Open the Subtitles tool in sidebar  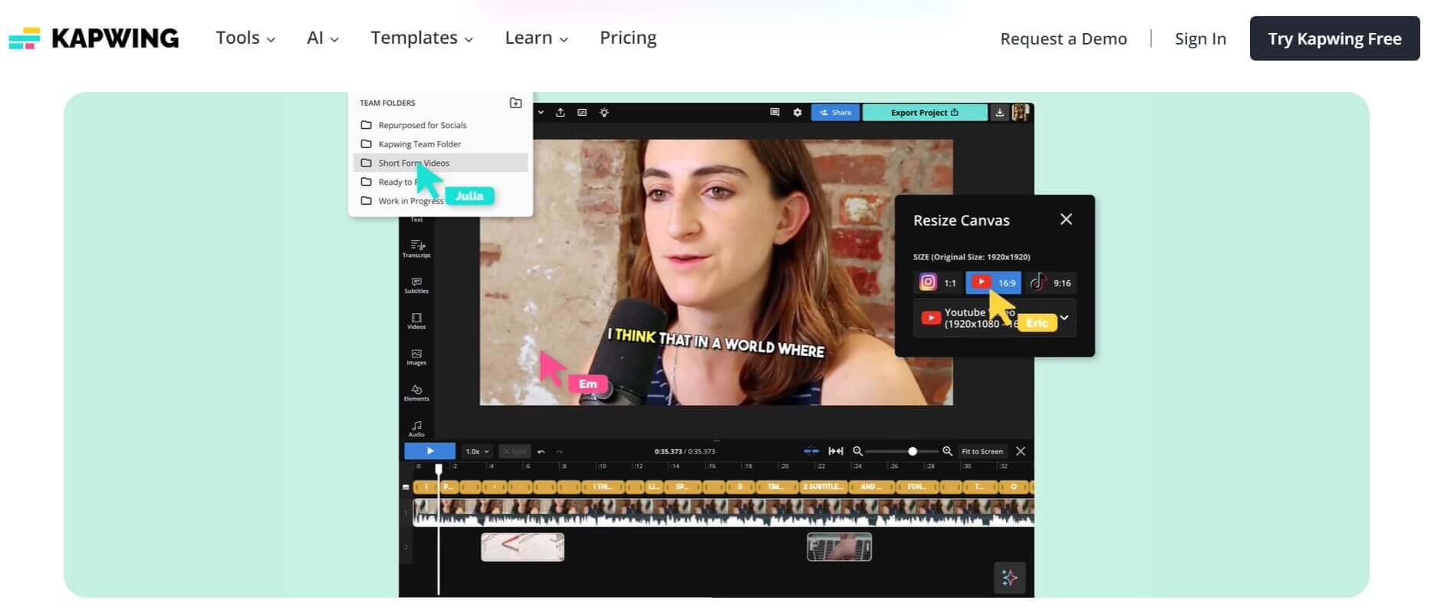click(416, 285)
